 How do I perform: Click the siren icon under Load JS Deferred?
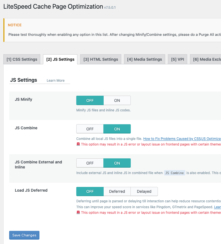click(78, 213)
